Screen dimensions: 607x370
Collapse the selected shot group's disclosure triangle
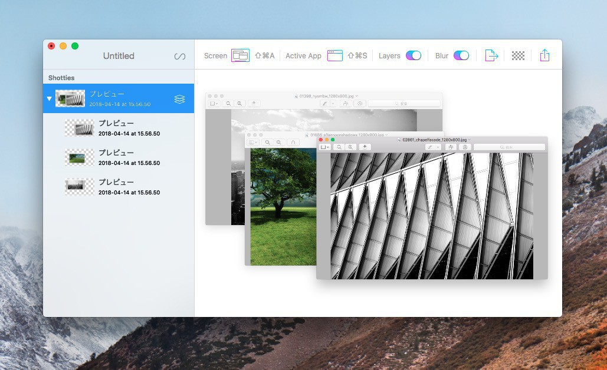(50, 99)
